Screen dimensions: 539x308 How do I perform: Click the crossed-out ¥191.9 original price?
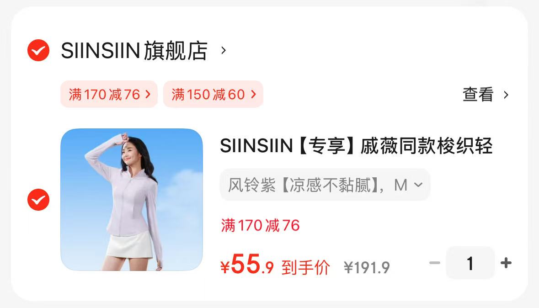(367, 267)
